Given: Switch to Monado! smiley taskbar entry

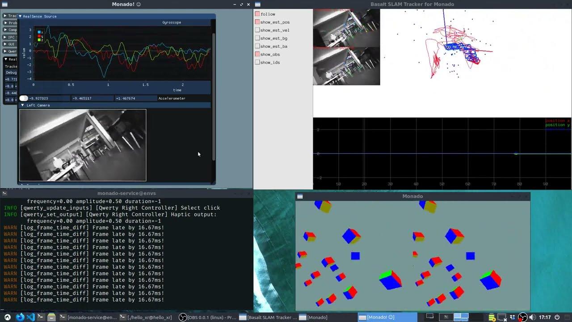Looking at the screenshot, I should click(x=387, y=317).
